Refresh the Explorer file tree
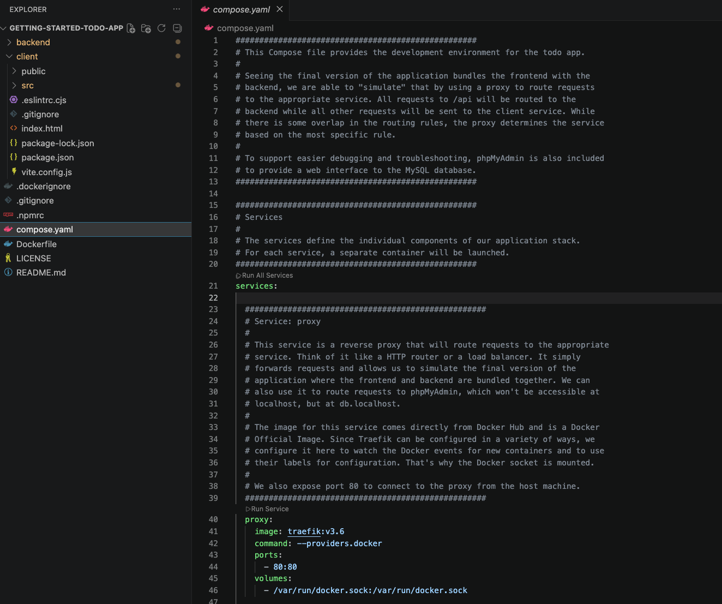This screenshot has height=604, width=722. 161,28
